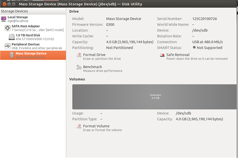Screen dimensions: 238x158
Task: Close the Disk Utility window
Action: pyautogui.click(x=5, y=4)
